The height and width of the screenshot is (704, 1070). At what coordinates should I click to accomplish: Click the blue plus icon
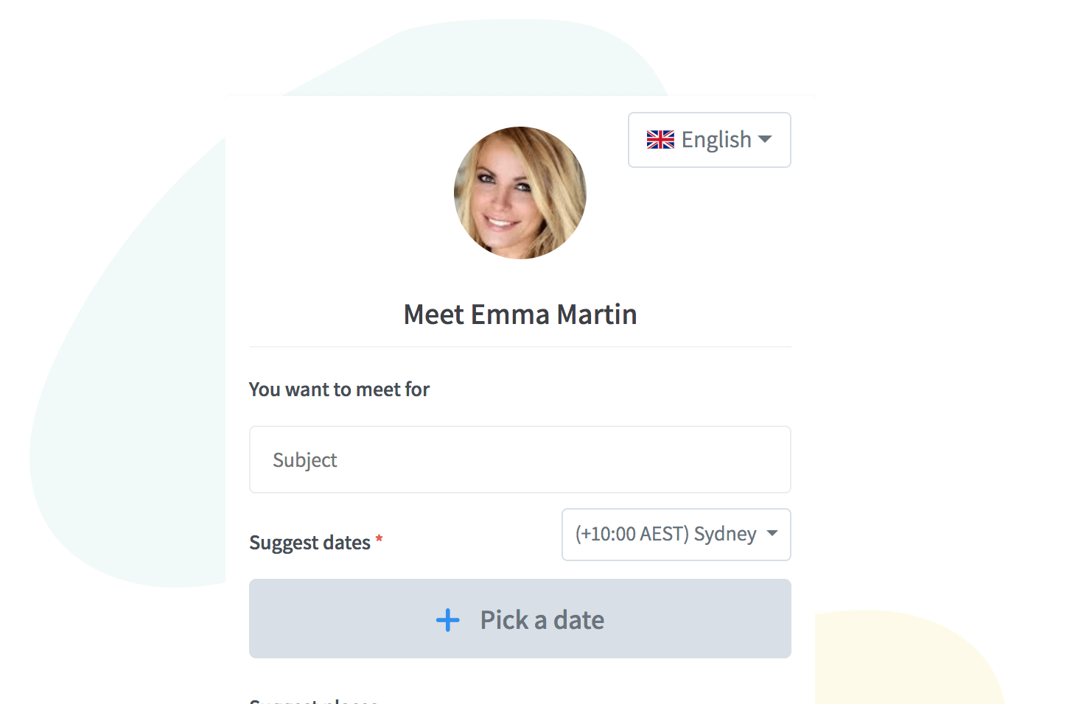tap(447, 620)
